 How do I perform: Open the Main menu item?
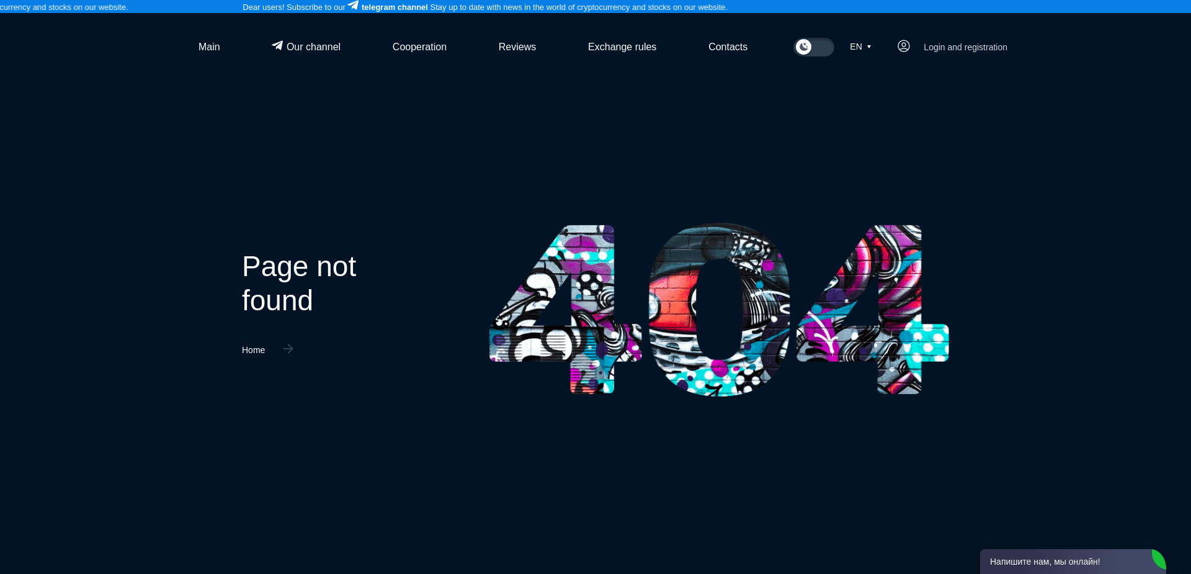coord(209,47)
